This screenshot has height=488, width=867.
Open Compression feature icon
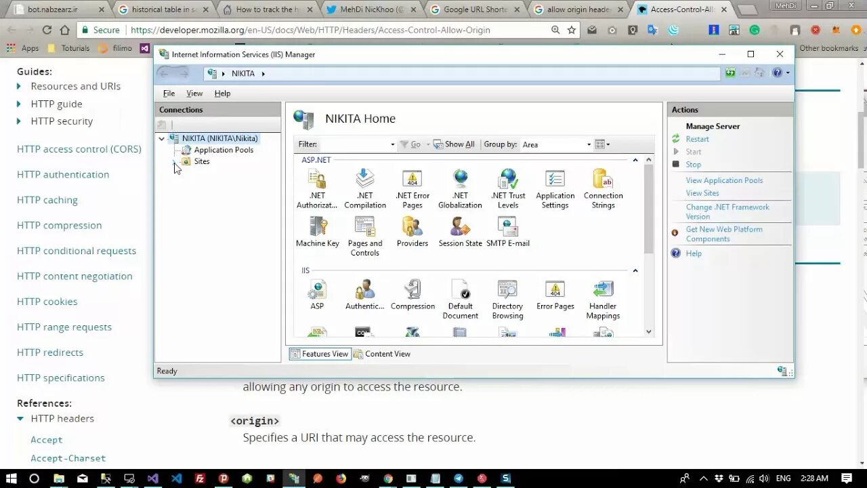coord(413,295)
